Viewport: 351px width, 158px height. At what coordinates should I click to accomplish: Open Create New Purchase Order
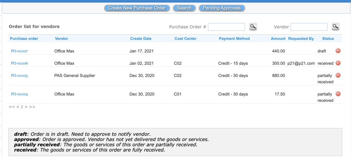tap(137, 8)
